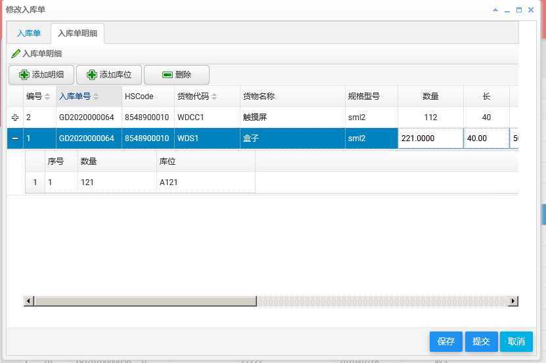Select the 盒子 goods name cell
The height and width of the screenshot is (363, 546).
tap(292, 139)
